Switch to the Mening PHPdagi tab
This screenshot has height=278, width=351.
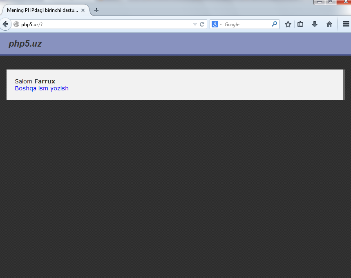tap(43, 10)
